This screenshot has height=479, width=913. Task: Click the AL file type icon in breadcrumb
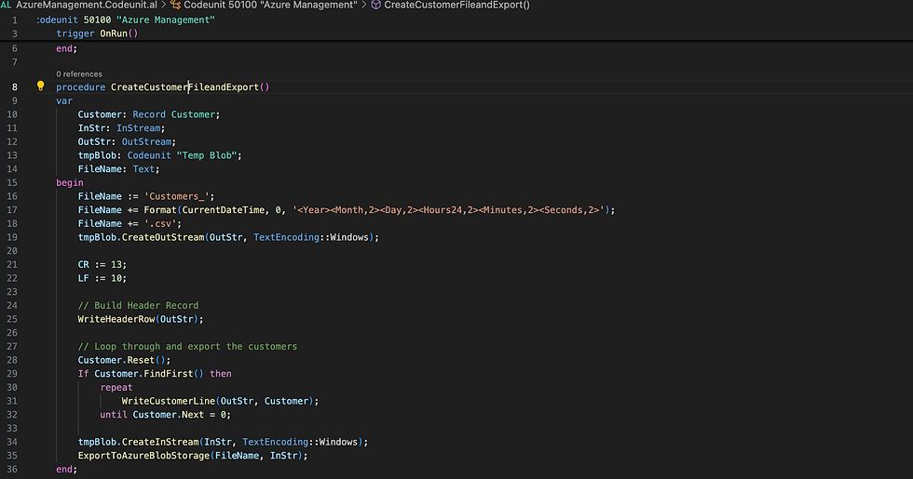click(6, 5)
